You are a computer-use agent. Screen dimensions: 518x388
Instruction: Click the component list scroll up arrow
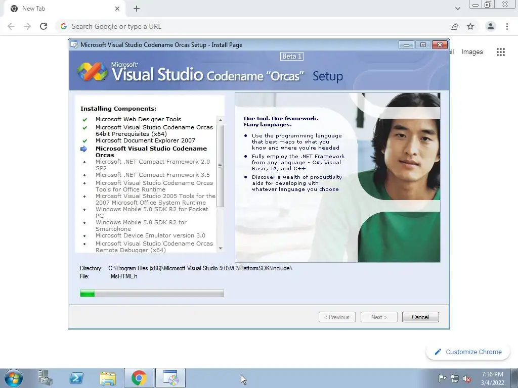click(x=221, y=120)
